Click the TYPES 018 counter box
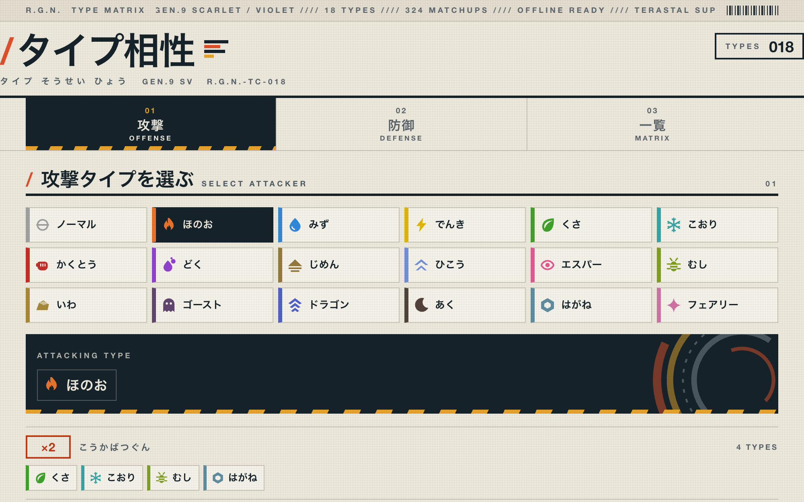 [x=759, y=47]
